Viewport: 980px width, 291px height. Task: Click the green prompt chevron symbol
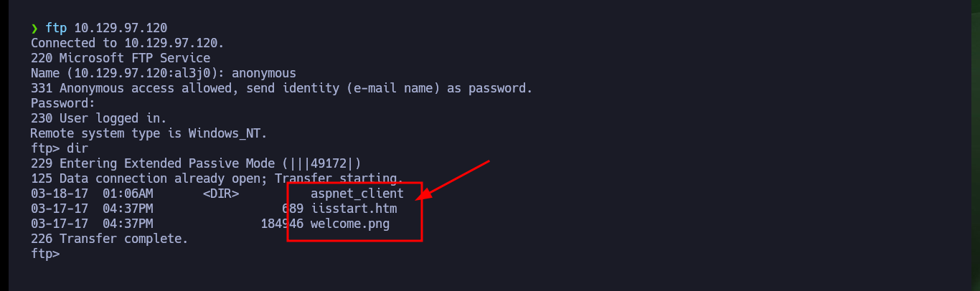click(34, 28)
